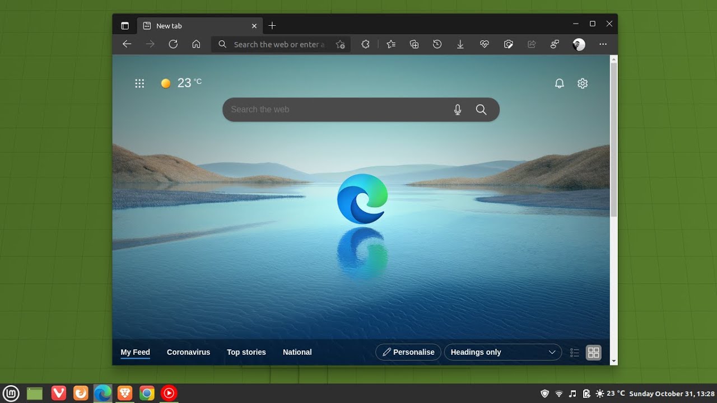Select the My Feed tab

pos(136,352)
